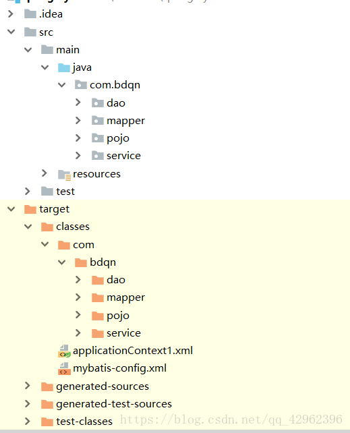This screenshot has height=433, width=350.
Task: Click the orange target folder icon
Action: (30, 209)
